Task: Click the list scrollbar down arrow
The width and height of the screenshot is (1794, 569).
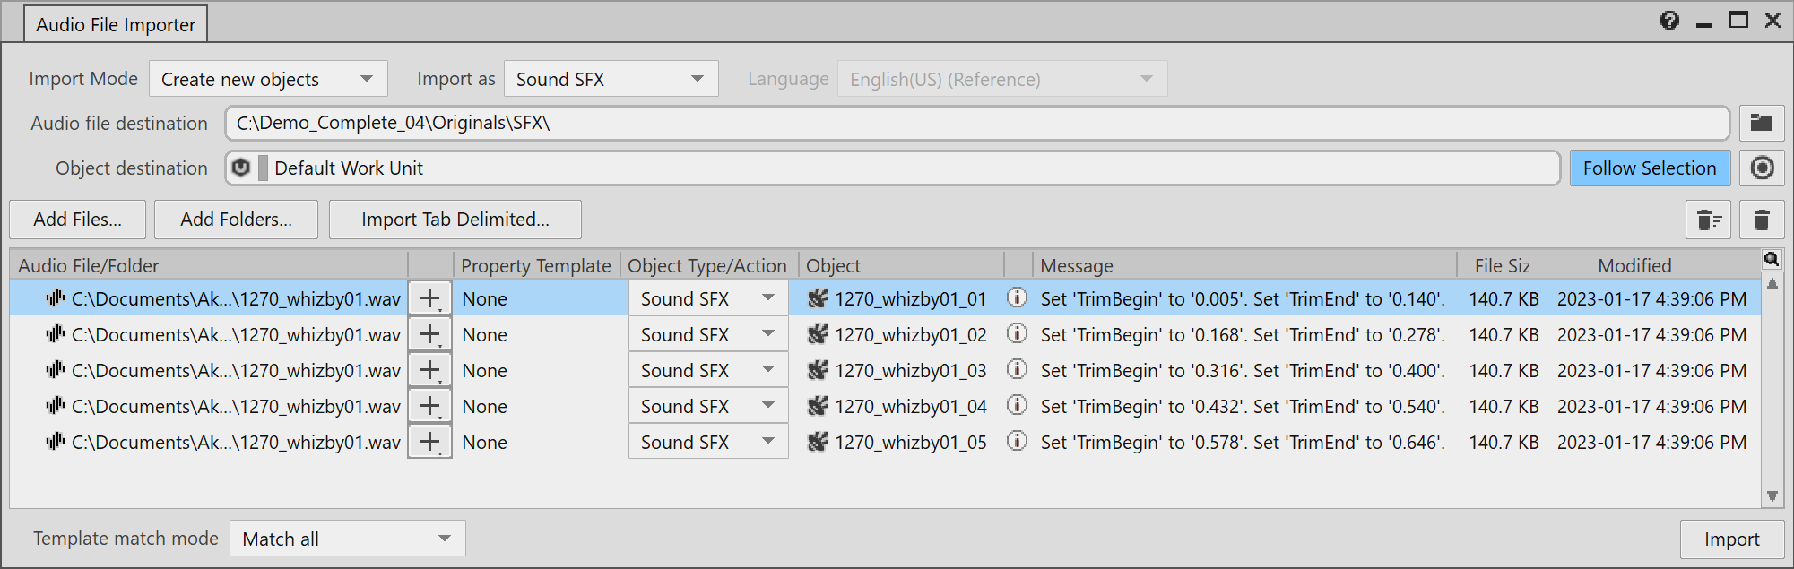Action: [x=1772, y=496]
